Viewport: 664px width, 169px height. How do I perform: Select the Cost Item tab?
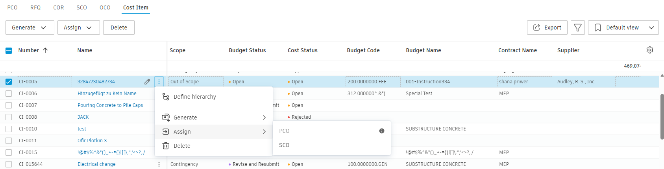tap(136, 7)
